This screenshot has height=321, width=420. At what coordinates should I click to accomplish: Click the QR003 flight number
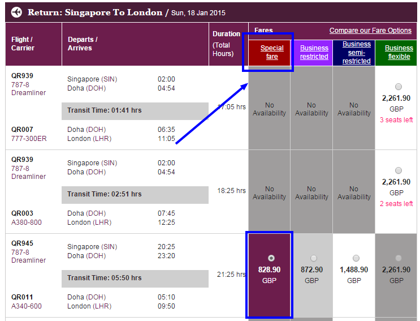point(22,213)
